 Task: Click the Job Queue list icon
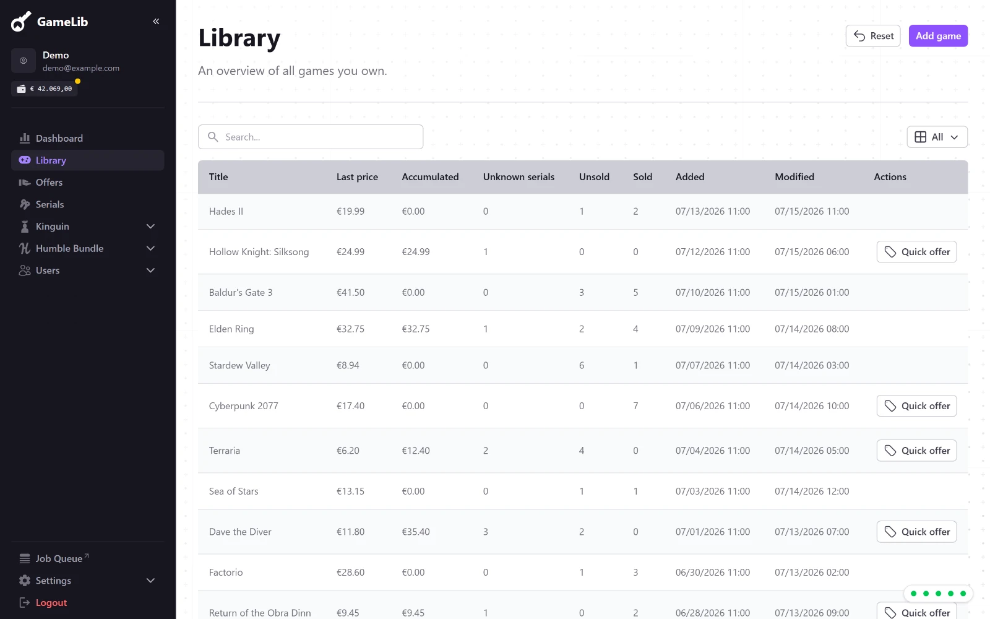(x=25, y=558)
